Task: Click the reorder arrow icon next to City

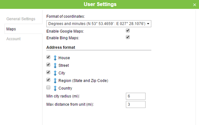Action: [x=55, y=73]
